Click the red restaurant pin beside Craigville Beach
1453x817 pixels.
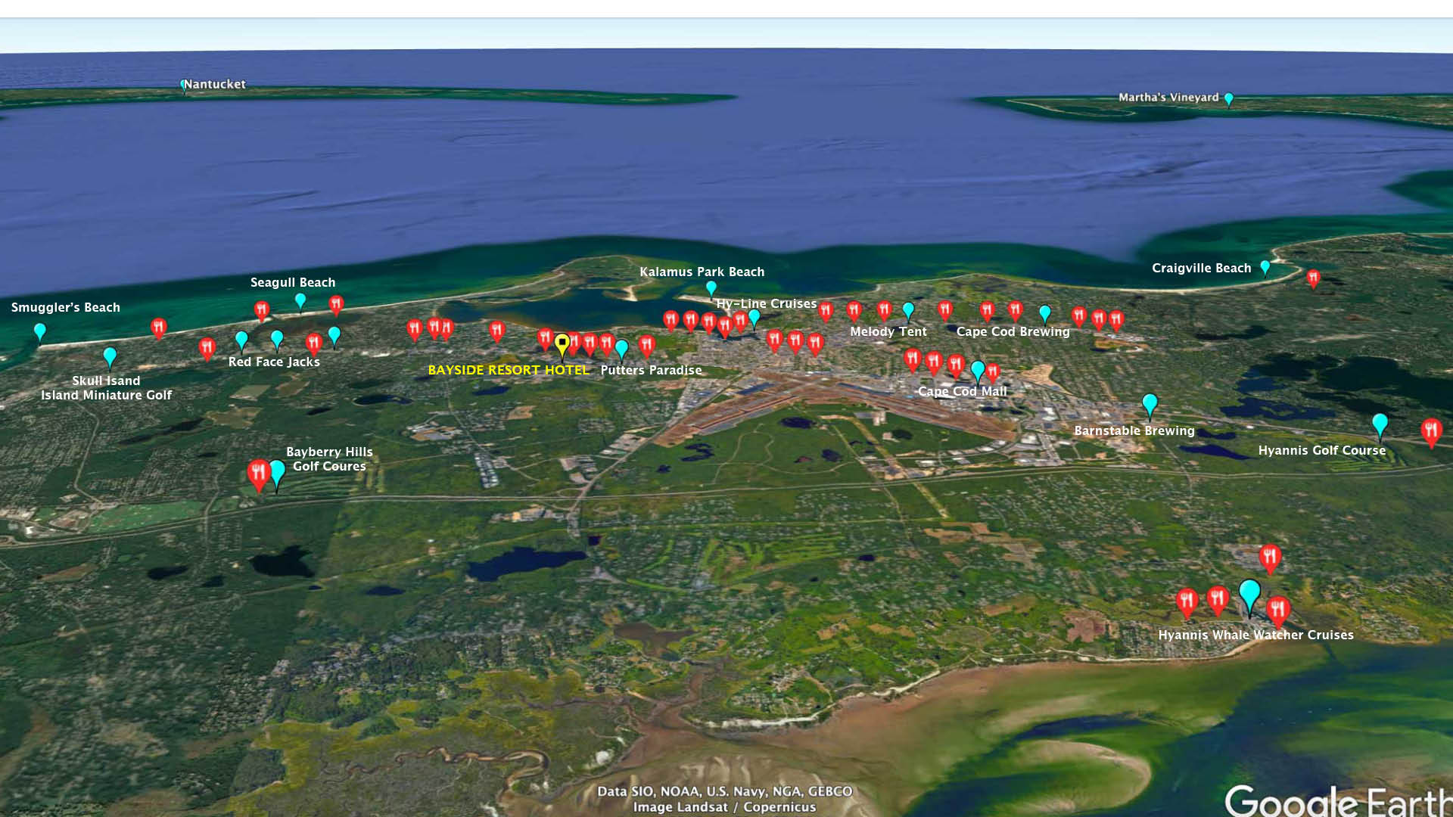(x=1313, y=278)
